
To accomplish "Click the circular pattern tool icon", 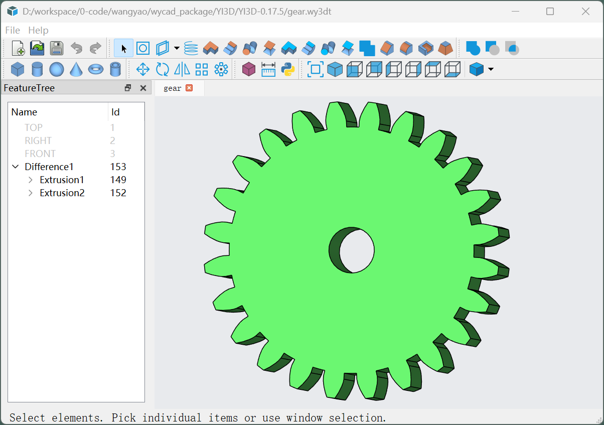I will coord(221,69).
